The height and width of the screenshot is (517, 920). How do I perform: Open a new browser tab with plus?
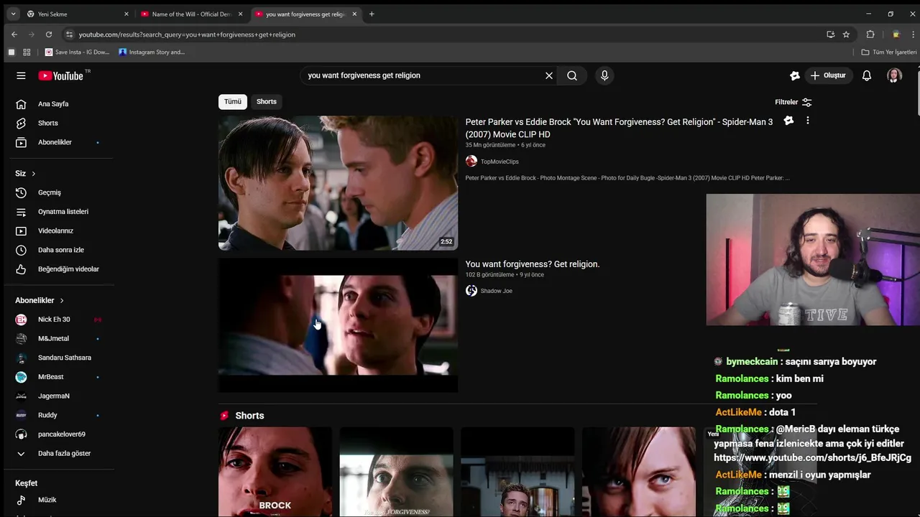coord(372,14)
